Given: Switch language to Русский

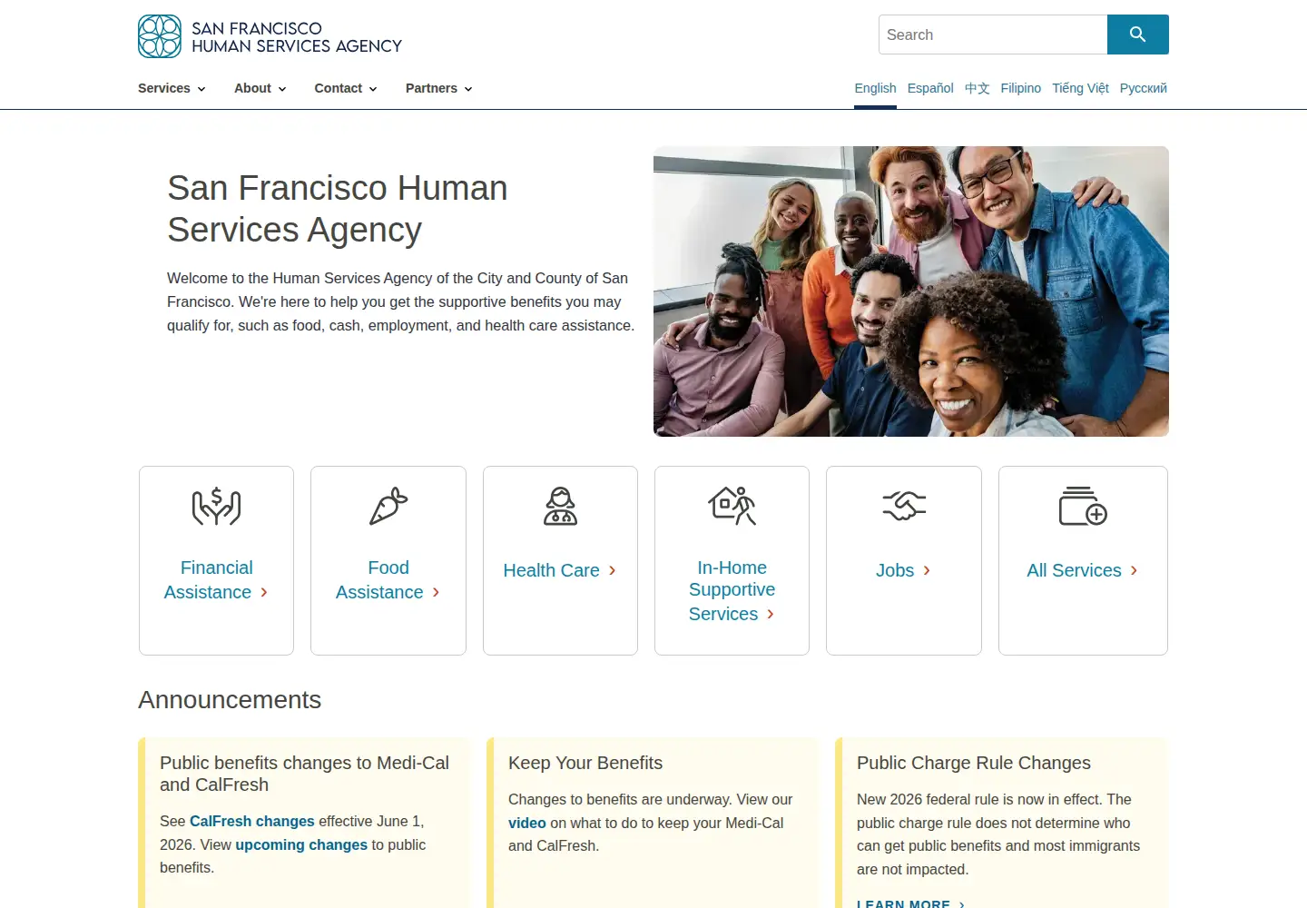Looking at the screenshot, I should click(x=1144, y=88).
